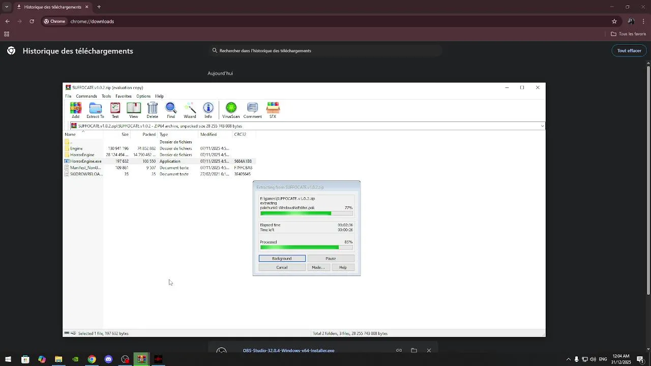
Task: Click the Find magnifier toolbar icon
Action: [171, 110]
